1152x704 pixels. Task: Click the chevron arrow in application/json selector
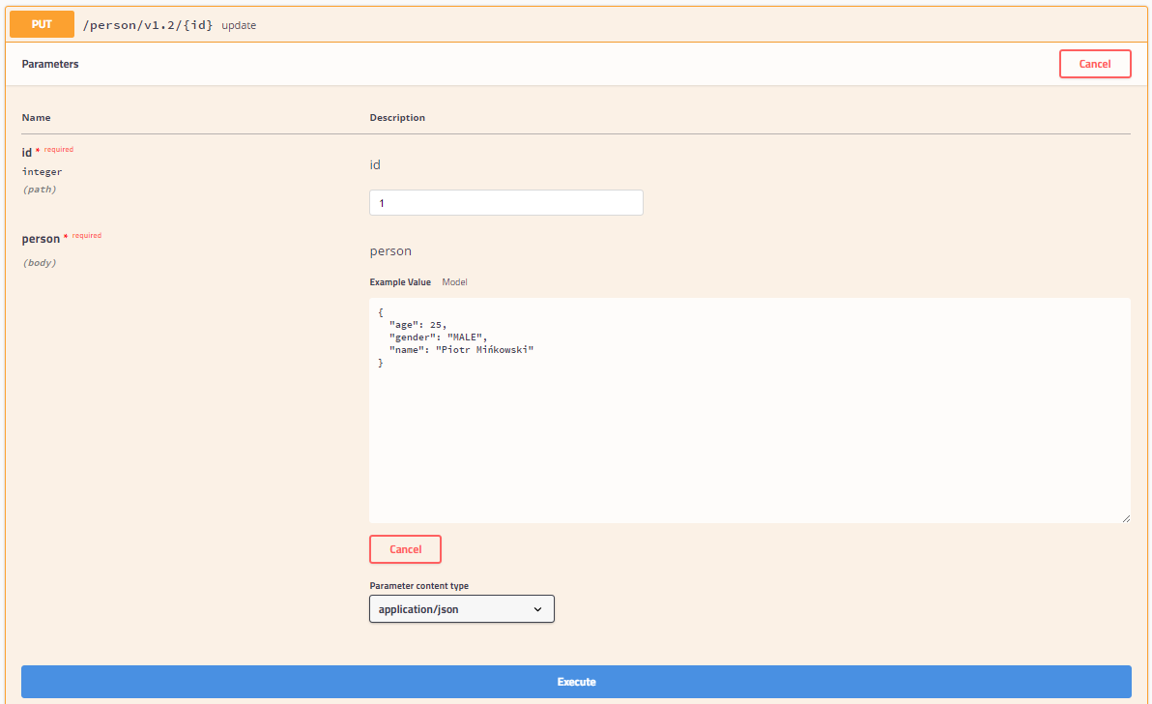tap(537, 609)
